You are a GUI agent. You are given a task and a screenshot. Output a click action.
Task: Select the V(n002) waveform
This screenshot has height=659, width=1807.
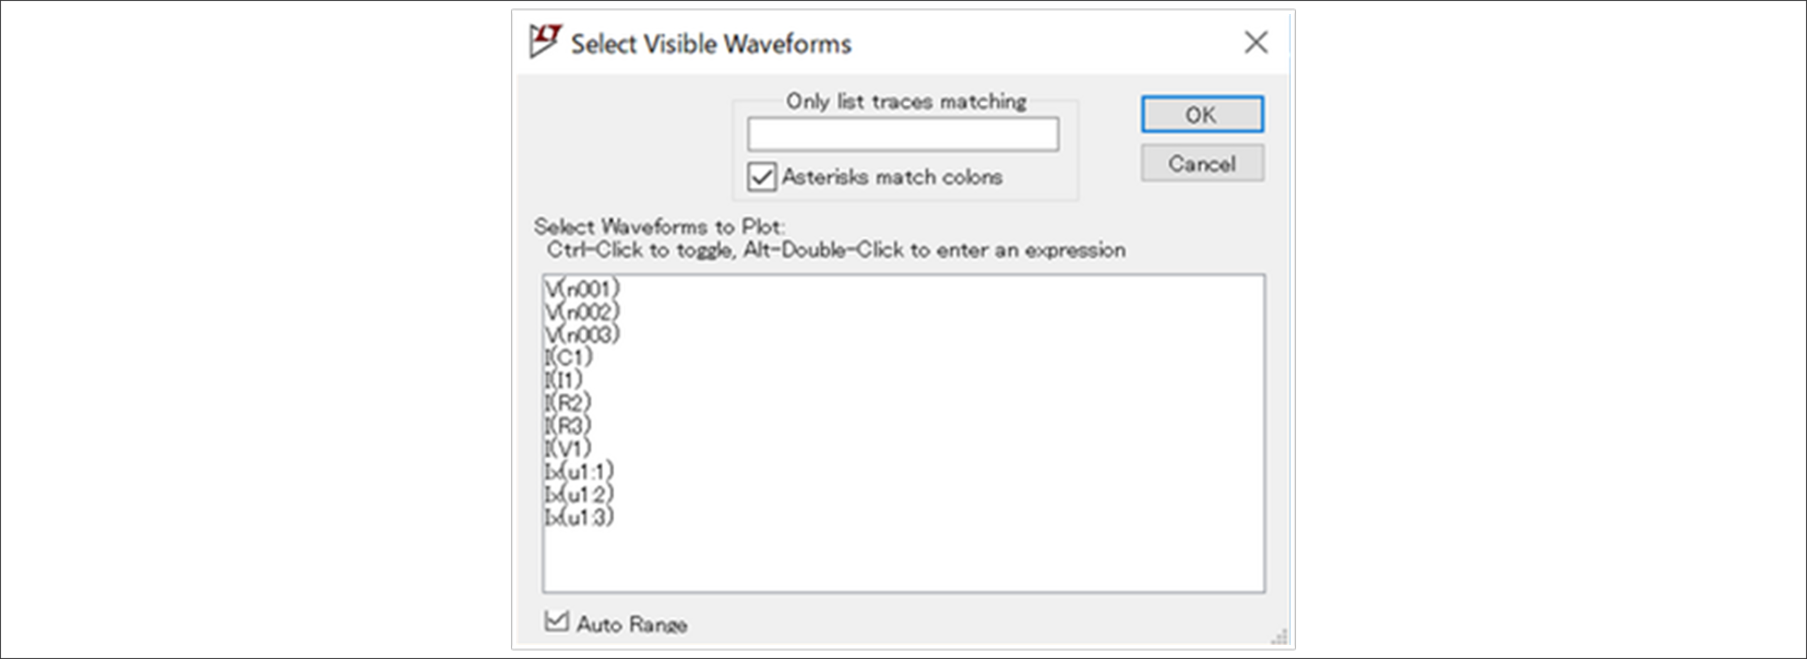click(582, 311)
